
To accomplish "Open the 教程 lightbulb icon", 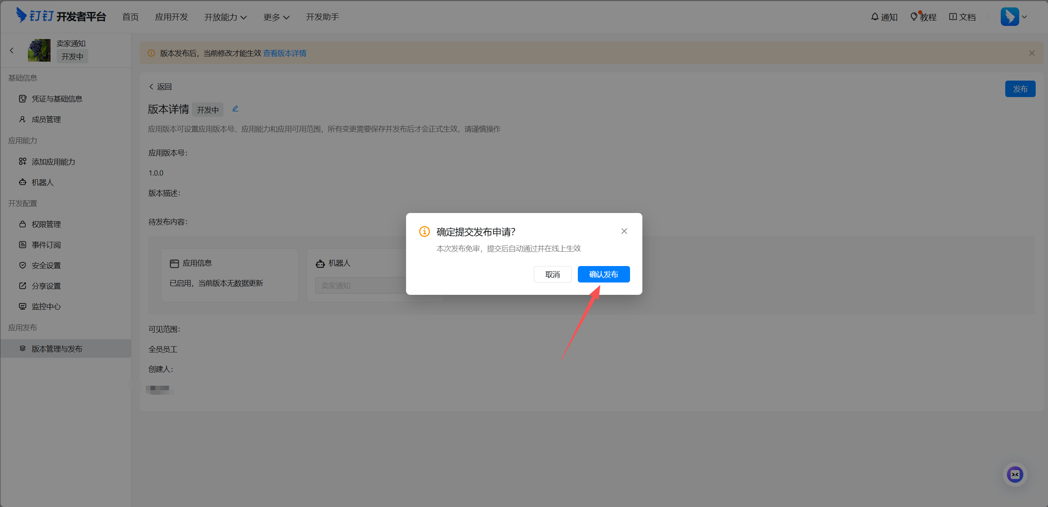I will [914, 17].
